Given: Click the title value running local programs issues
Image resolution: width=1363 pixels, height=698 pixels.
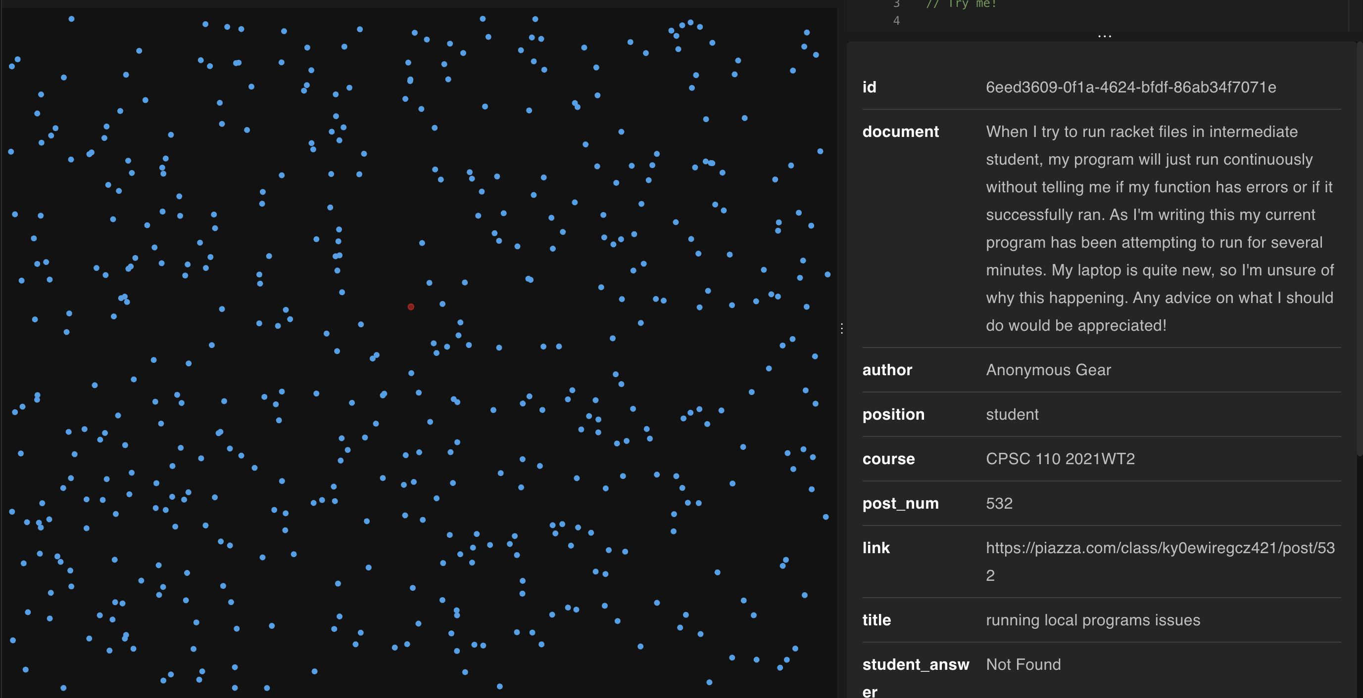Looking at the screenshot, I should pyautogui.click(x=1093, y=620).
